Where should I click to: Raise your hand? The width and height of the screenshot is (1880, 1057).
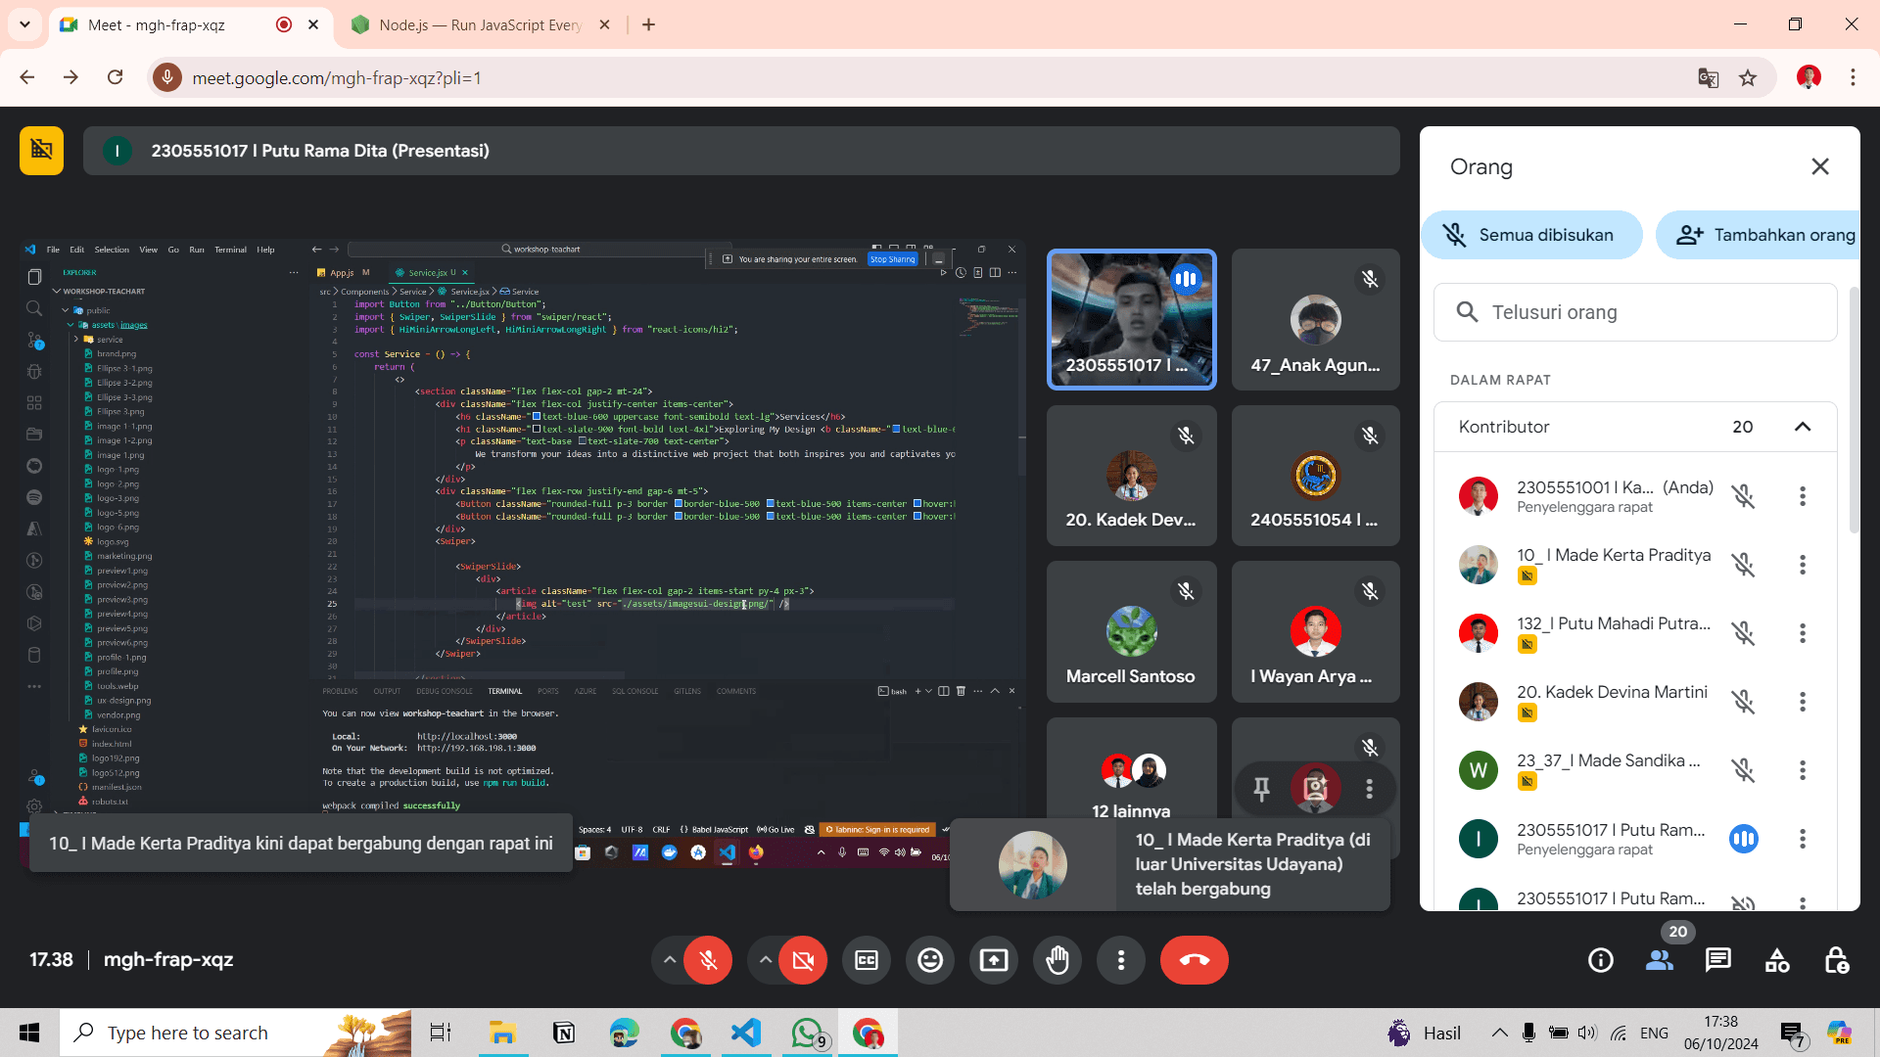pos(1057,960)
